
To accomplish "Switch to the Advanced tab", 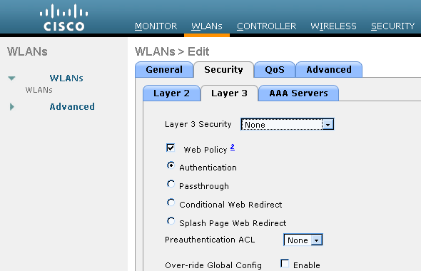I will point(329,70).
